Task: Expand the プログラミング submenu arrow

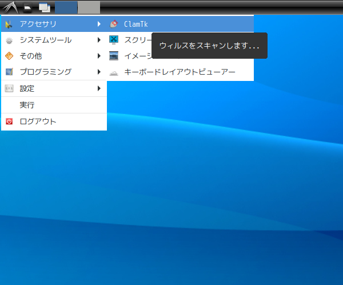Action: click(x=99, y=72)
